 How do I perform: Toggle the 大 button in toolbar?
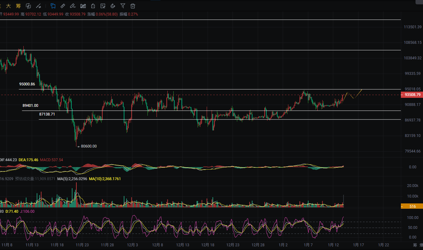coord(8,6)
